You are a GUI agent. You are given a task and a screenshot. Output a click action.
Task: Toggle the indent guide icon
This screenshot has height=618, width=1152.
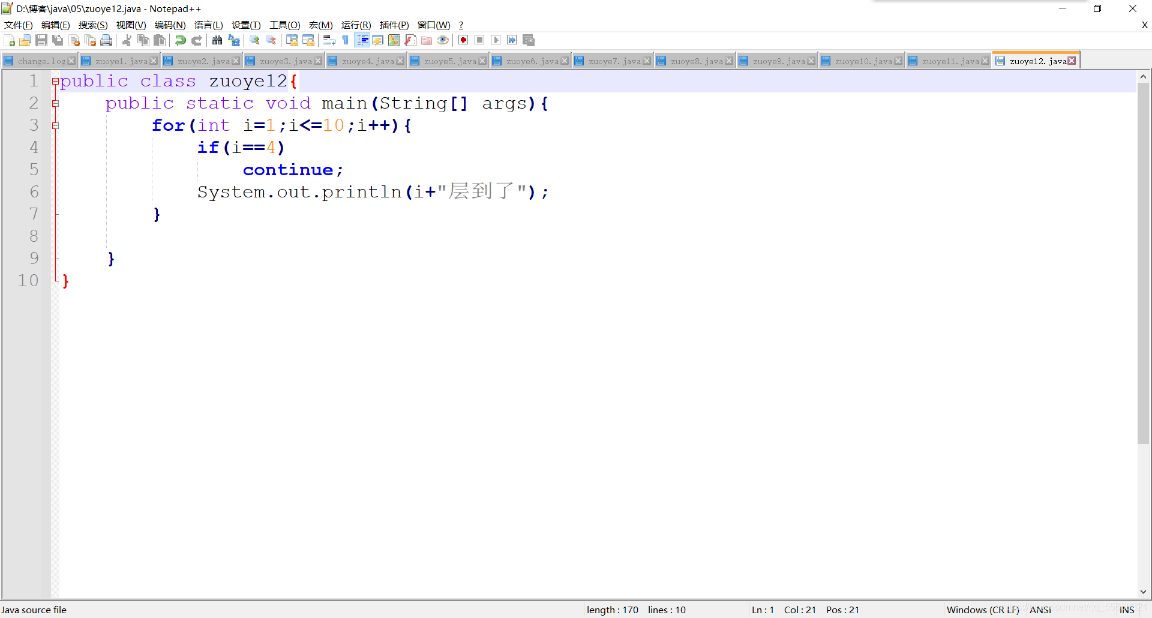(362, 40)
